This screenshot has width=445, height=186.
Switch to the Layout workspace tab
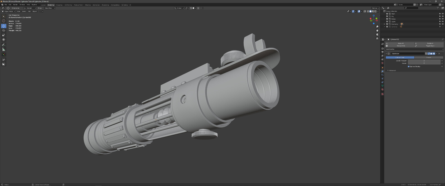coord(43,5)
